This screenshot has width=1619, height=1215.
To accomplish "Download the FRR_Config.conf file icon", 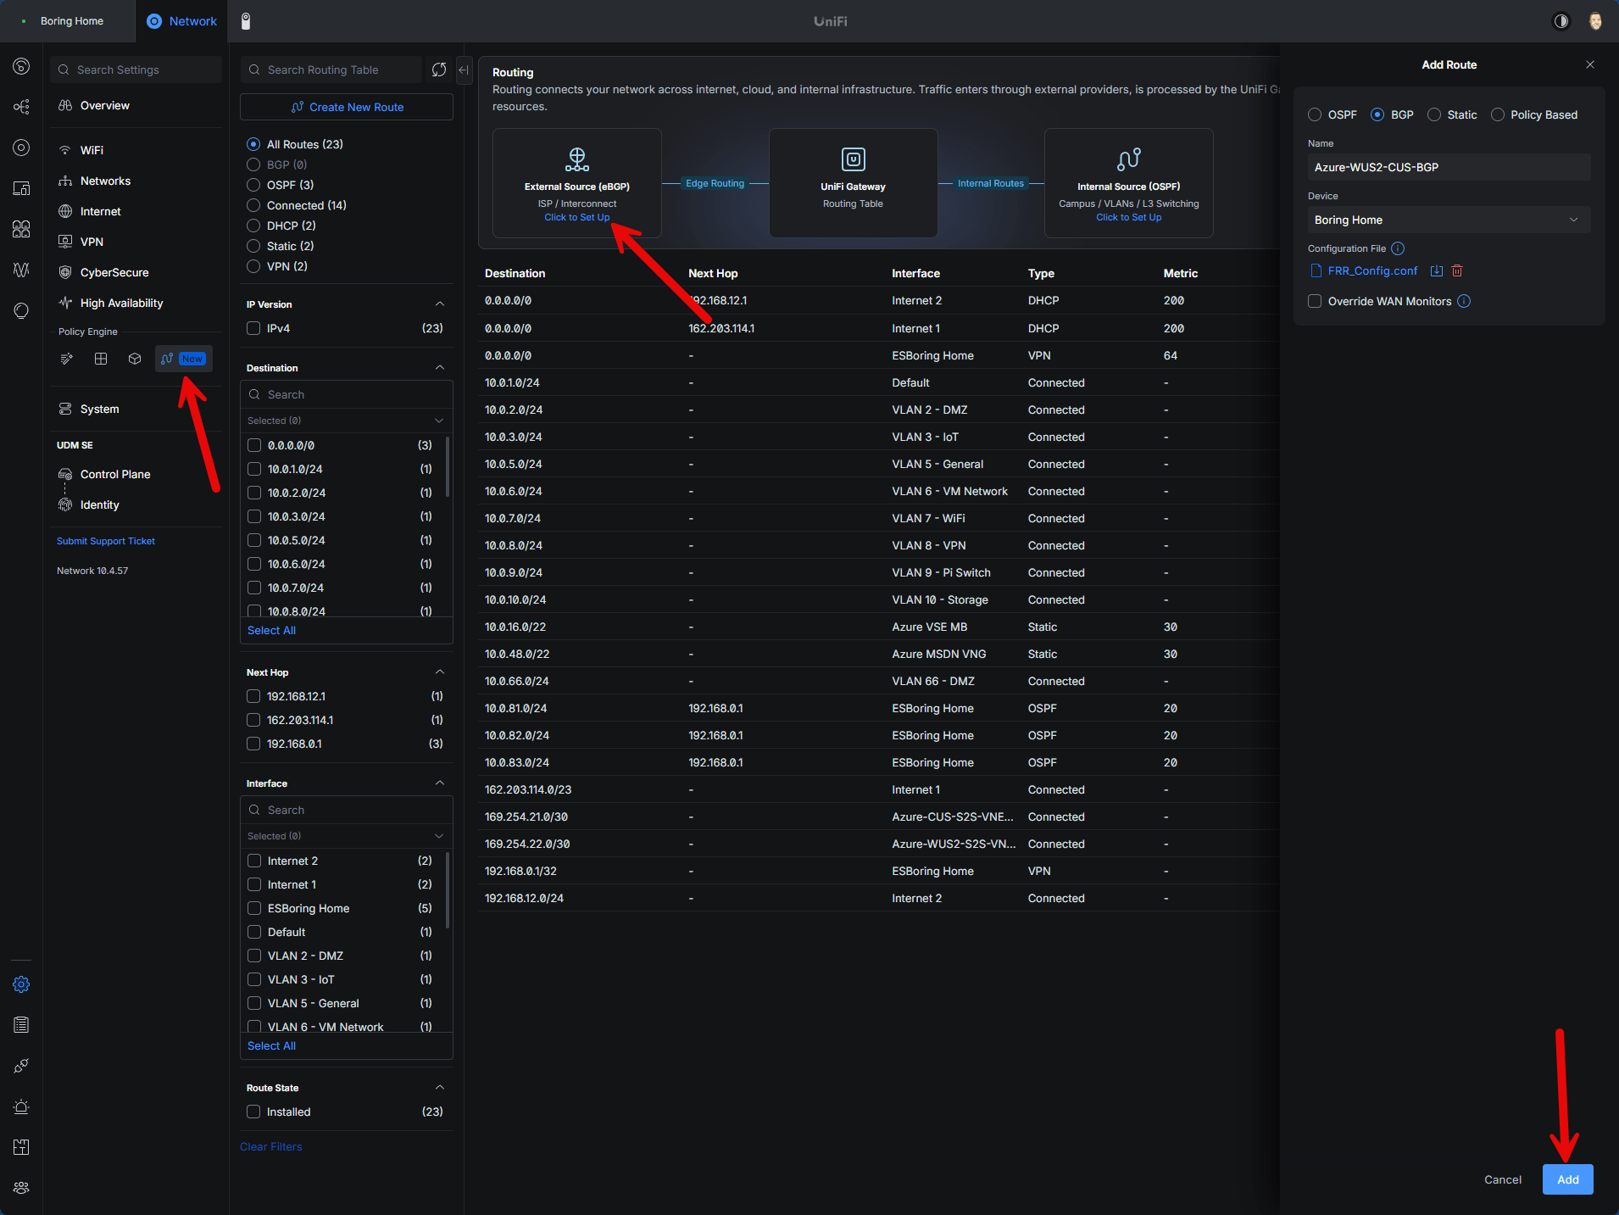I will click(x=1437, y=270).
